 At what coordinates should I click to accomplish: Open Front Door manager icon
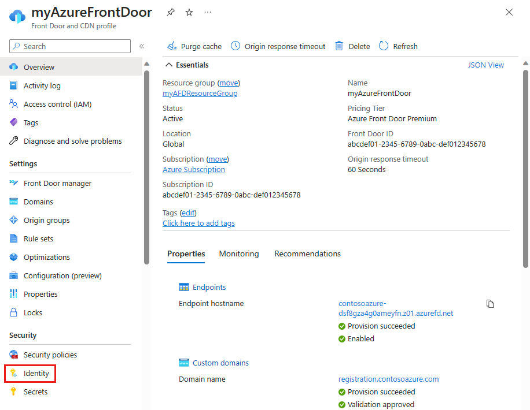pos(13,183)
